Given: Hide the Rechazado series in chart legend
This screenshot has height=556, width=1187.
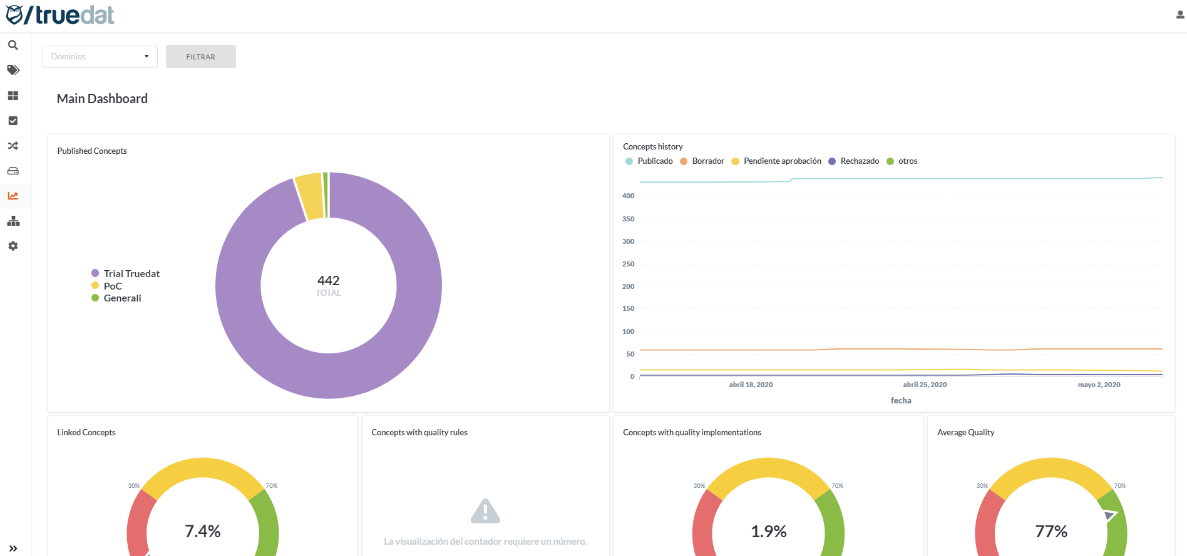Looking at the screenshot, I should [854, 161].
